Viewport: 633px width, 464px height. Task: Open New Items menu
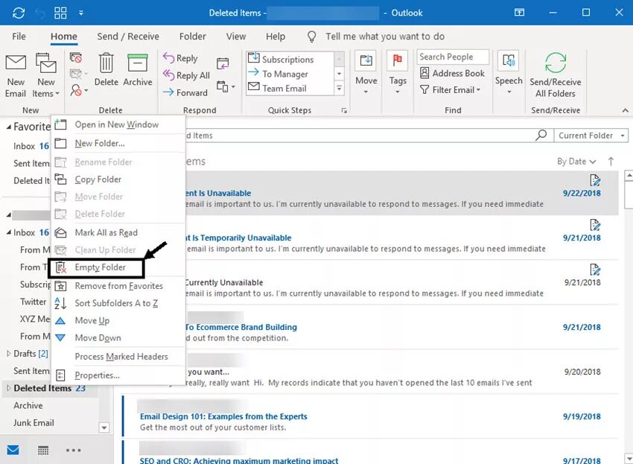click(45, 76)
